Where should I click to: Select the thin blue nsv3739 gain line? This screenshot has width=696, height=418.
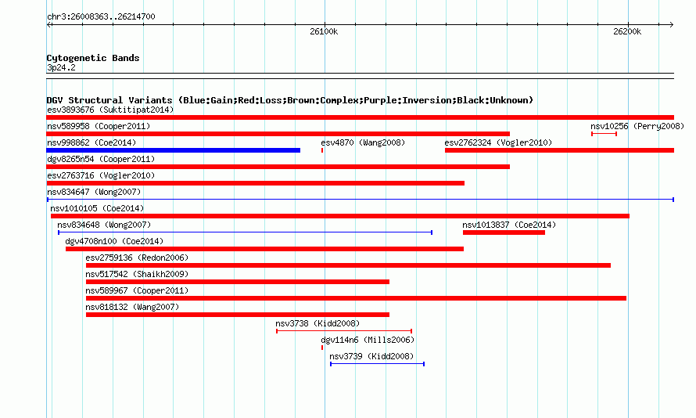point(377,364)
